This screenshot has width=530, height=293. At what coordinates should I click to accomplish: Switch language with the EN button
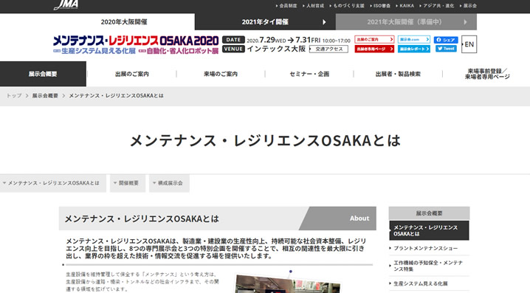(469, 44)
